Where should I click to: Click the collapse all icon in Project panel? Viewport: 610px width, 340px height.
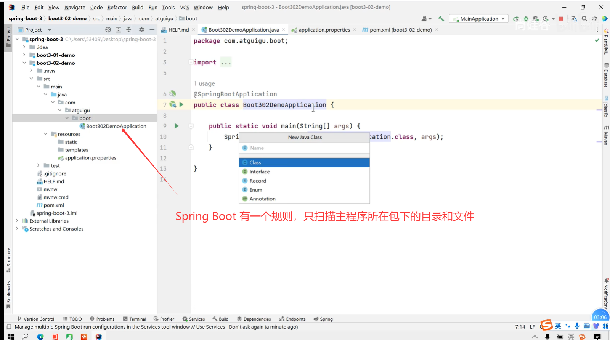pyautogui.click(x=128, y=30)
